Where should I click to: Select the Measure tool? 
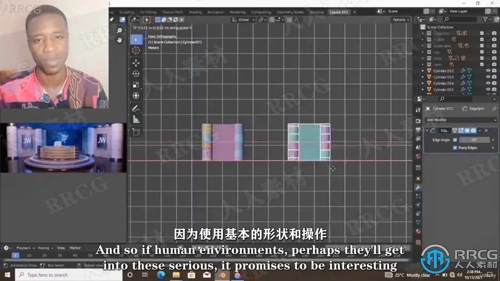[x=136, y=119]
